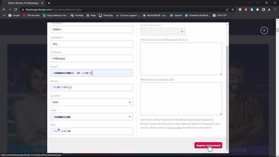Click the browser forward arrow
Viewport: 279px width, 157px height.
[x=10, y=10]
